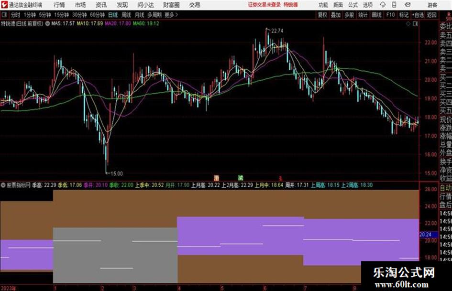The image size is (452, 291).
Task: Toggle the left panel icon beside 分时
Action: pyautogui.click(x=4, y=15)
